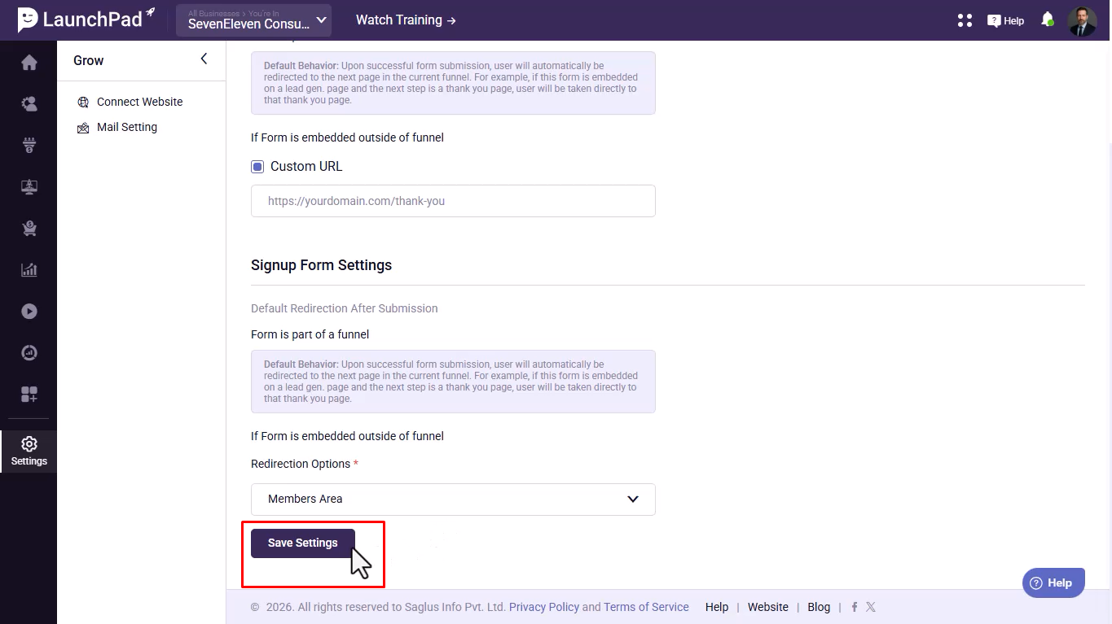Open the sales funnel icon in sidebar
Viewport: 1112px width, 624px height.
coord(29,146)
